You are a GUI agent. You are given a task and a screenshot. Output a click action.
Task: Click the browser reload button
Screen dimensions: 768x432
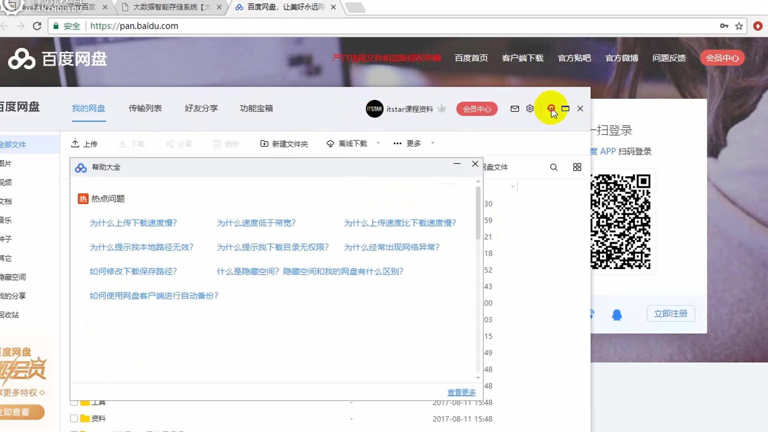37,26
